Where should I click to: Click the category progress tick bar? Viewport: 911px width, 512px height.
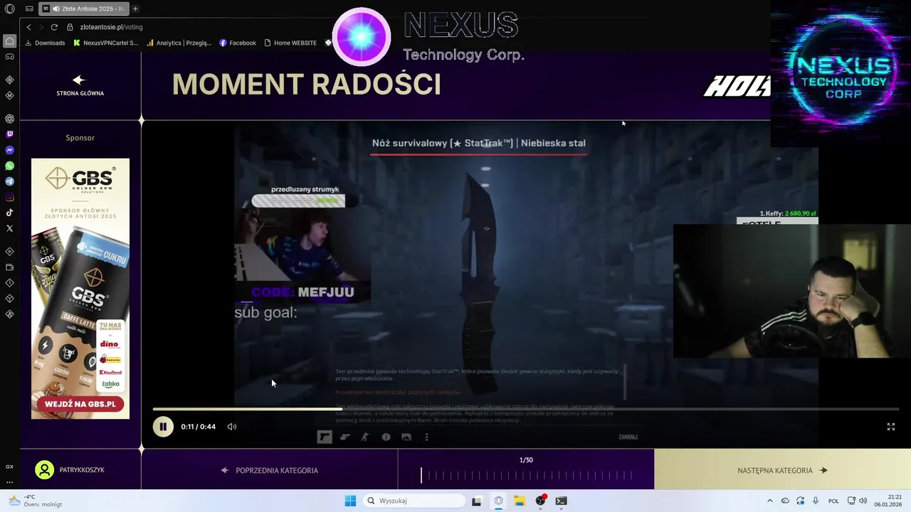tap(526, 475)
